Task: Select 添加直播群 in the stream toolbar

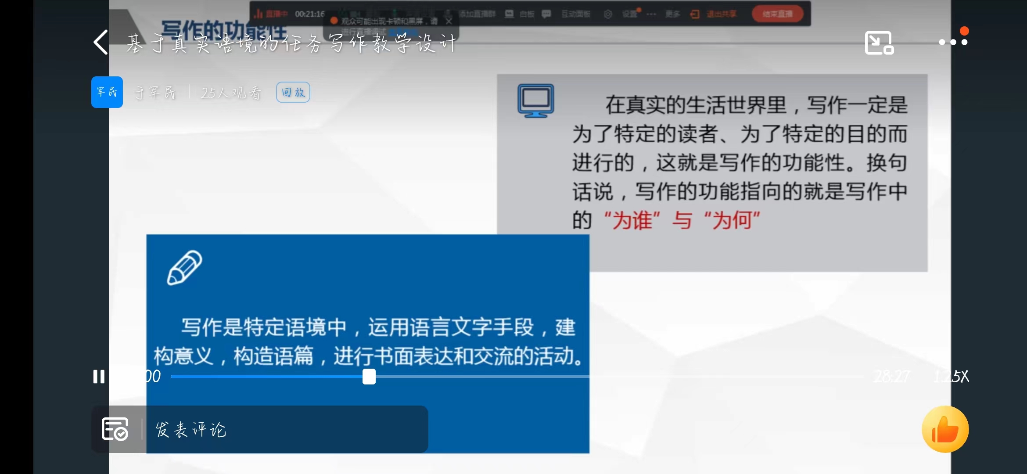Action: [476, 14]
